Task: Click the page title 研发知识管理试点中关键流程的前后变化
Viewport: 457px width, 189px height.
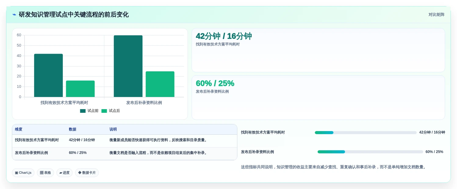Action: coord(74,15)
